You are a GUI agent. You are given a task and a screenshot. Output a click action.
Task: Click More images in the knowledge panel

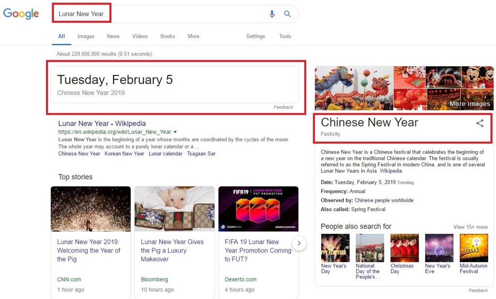pyautogui.click(x=469, y=104)
